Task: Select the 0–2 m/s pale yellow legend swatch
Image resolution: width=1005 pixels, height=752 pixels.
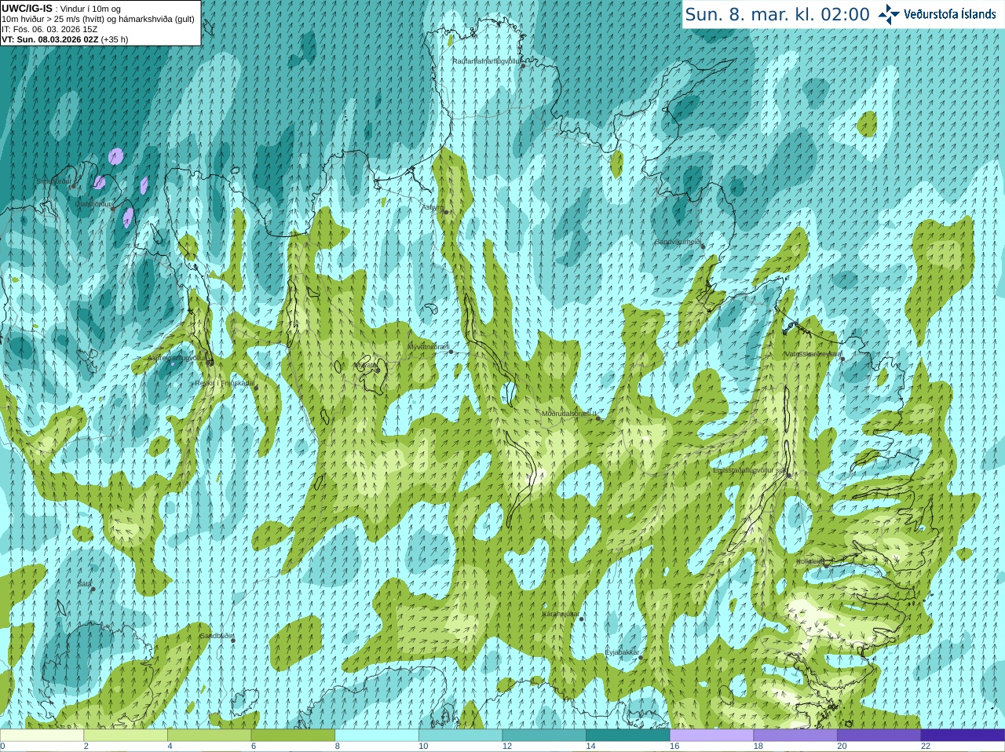Action: 42,736
